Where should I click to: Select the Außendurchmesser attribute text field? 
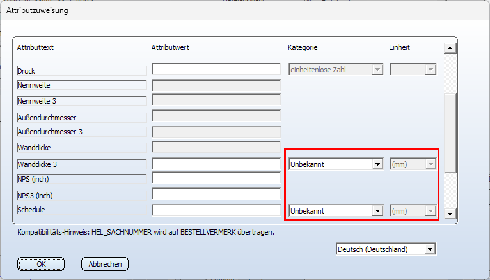[82, 118]
